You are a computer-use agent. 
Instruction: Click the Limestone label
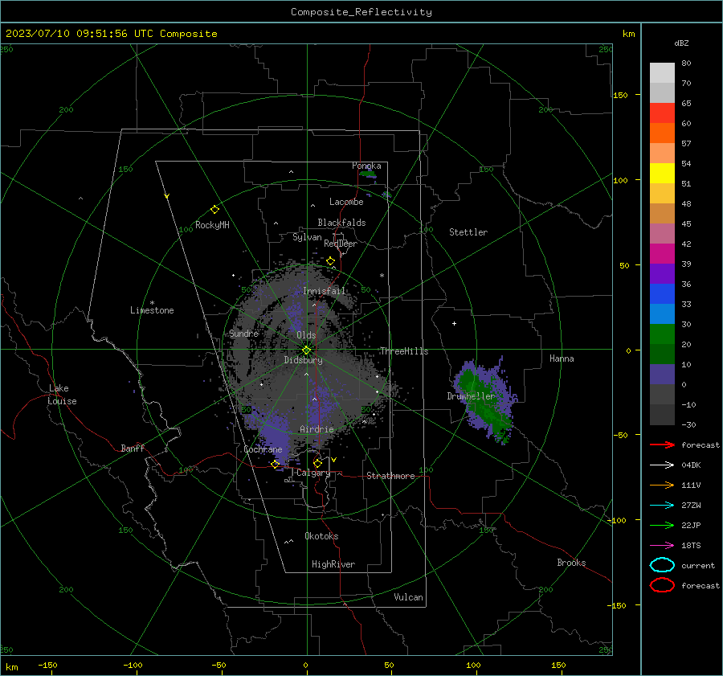click(152, 310)
